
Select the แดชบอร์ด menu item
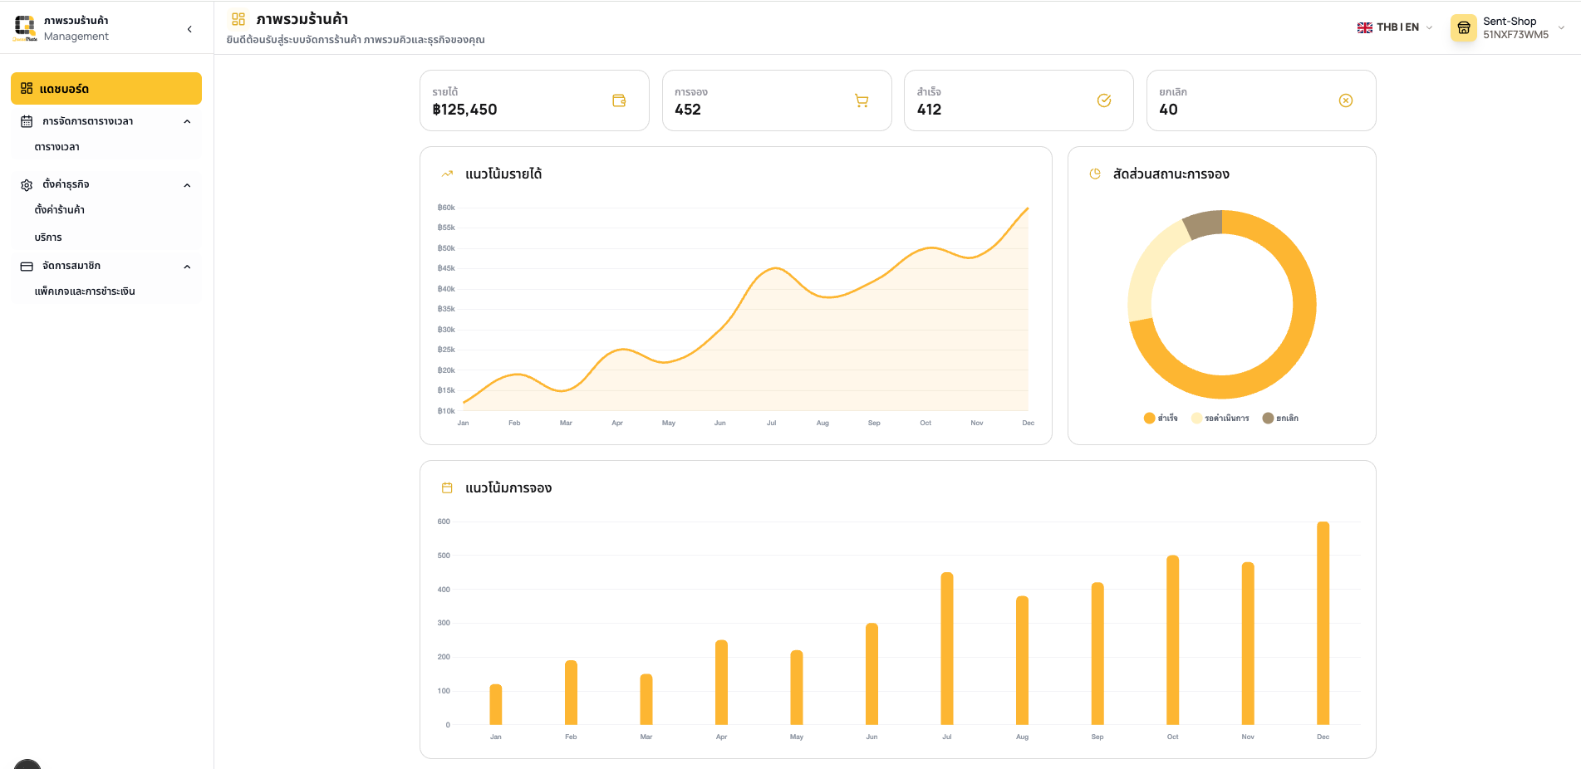pyautogui.click(x=106, y=89)
